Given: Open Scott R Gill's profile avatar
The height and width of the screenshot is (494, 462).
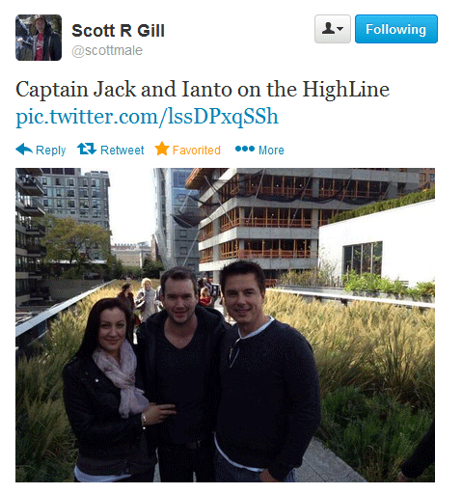Looking at the screenshot, I should [x=39, y=38].
